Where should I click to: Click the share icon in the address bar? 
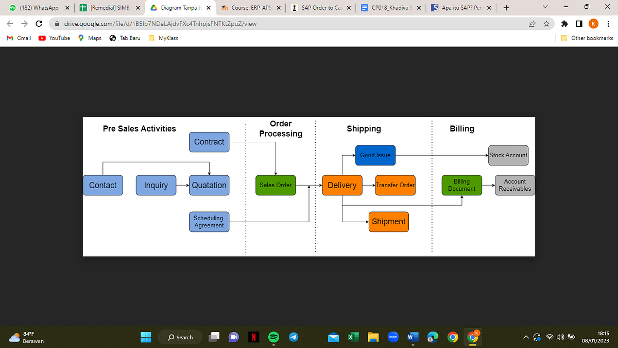(531, 24)
